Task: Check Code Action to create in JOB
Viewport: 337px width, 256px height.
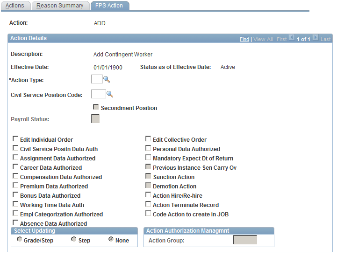Action: 148,214
